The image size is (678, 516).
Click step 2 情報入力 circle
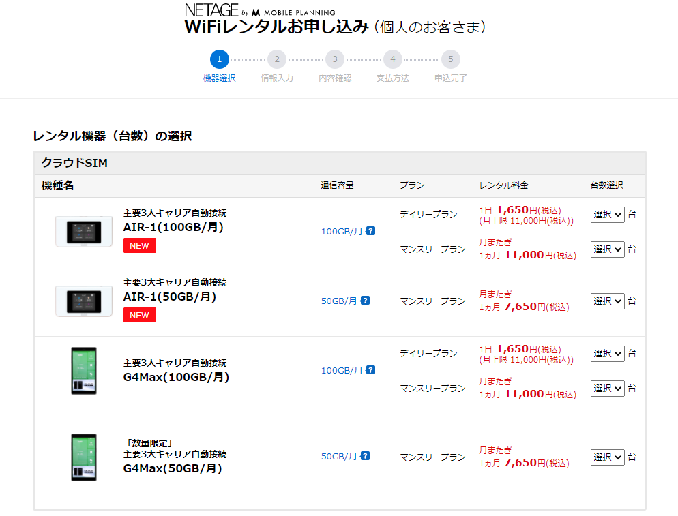[277, 59]
